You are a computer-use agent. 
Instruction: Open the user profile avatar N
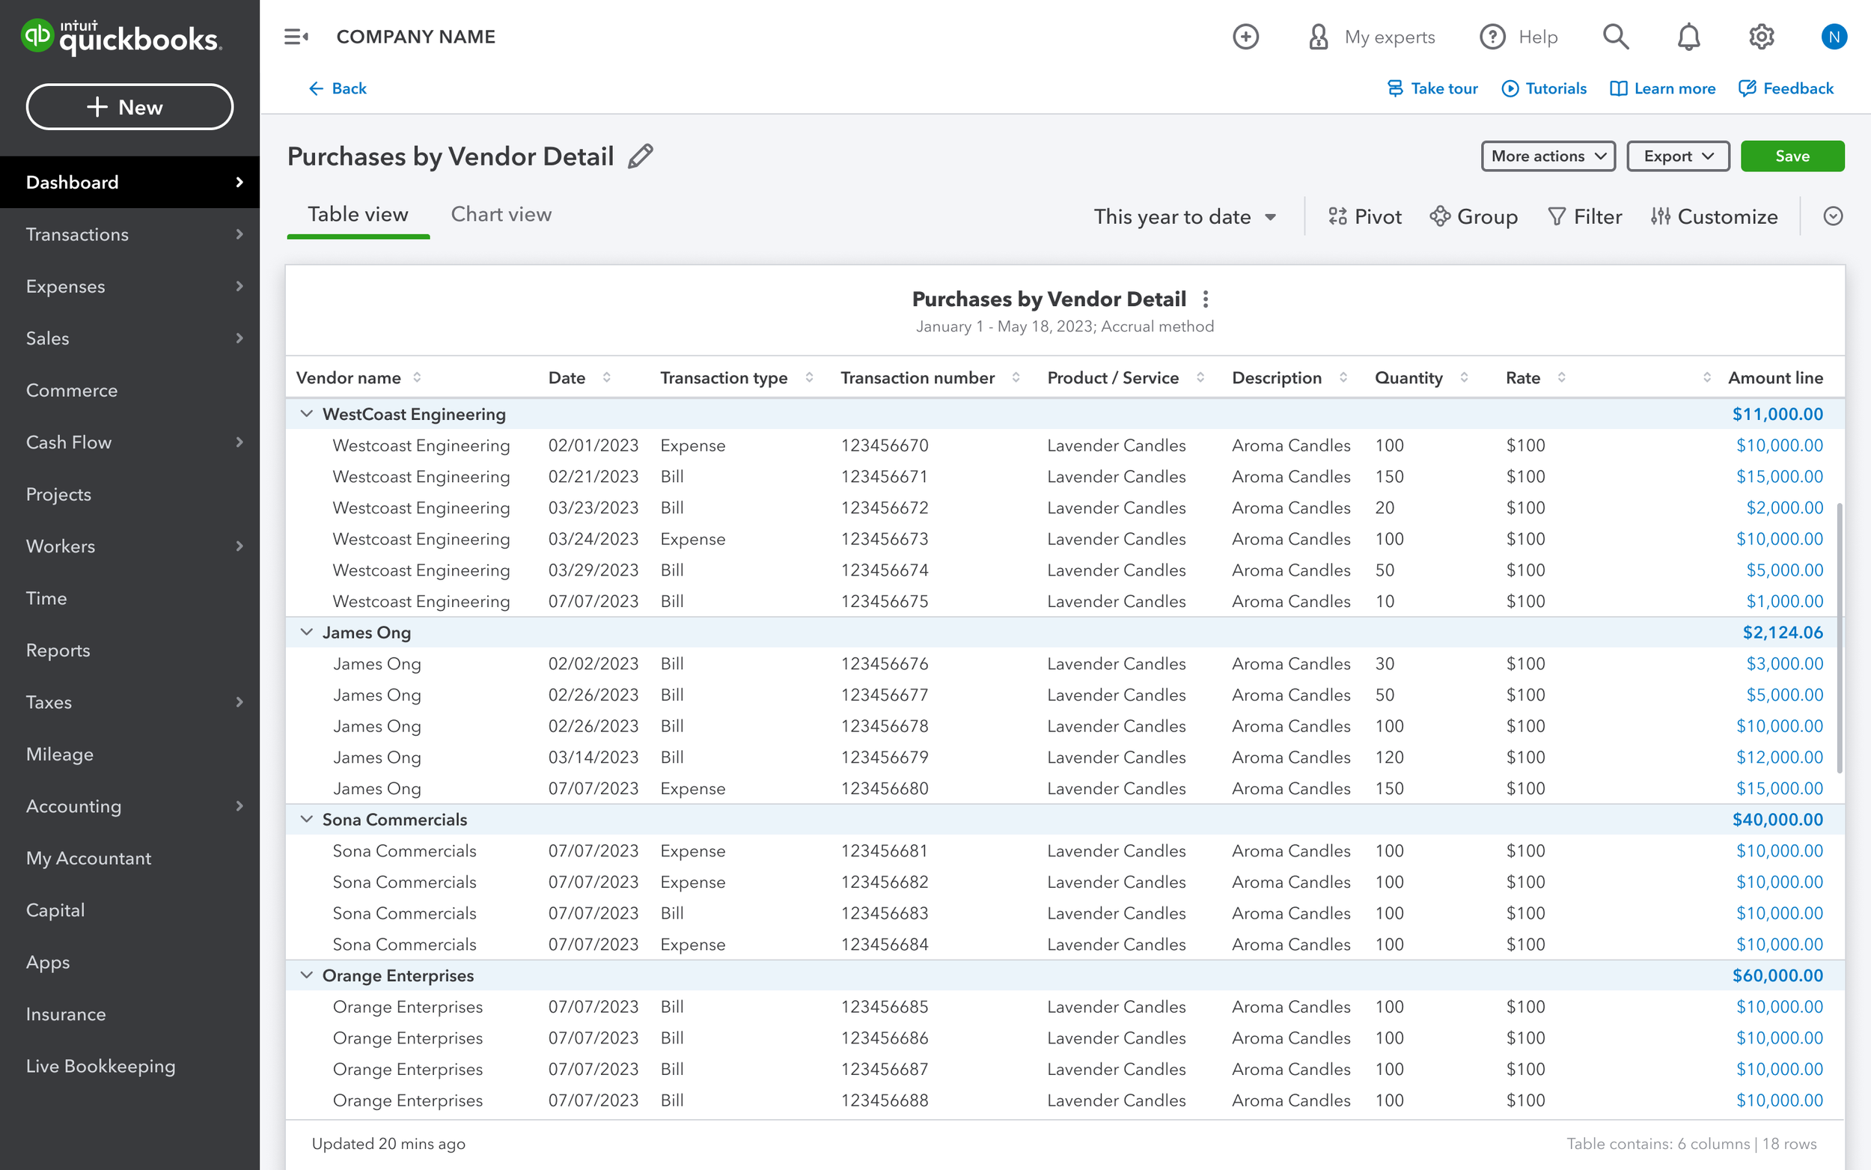click(x=1834, y=37)
